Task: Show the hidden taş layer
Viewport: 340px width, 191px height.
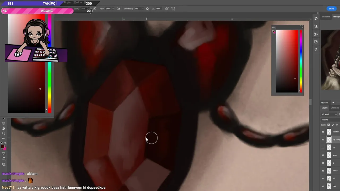Action: tap(323, 147)
